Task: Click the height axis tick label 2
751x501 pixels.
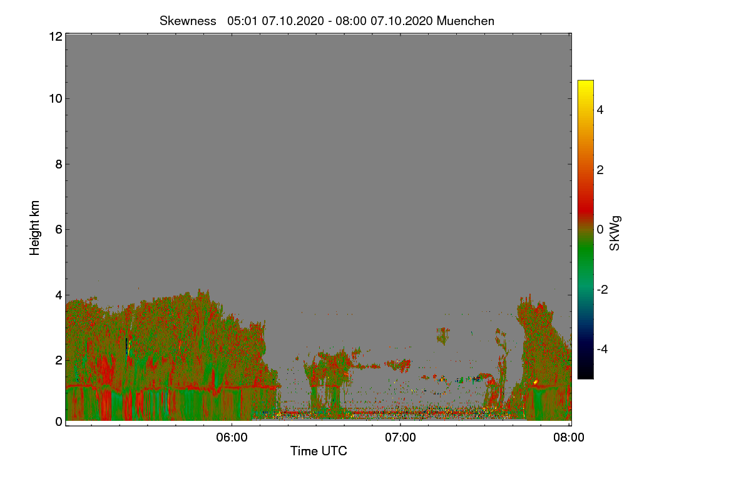Action: tap(58, 359)
